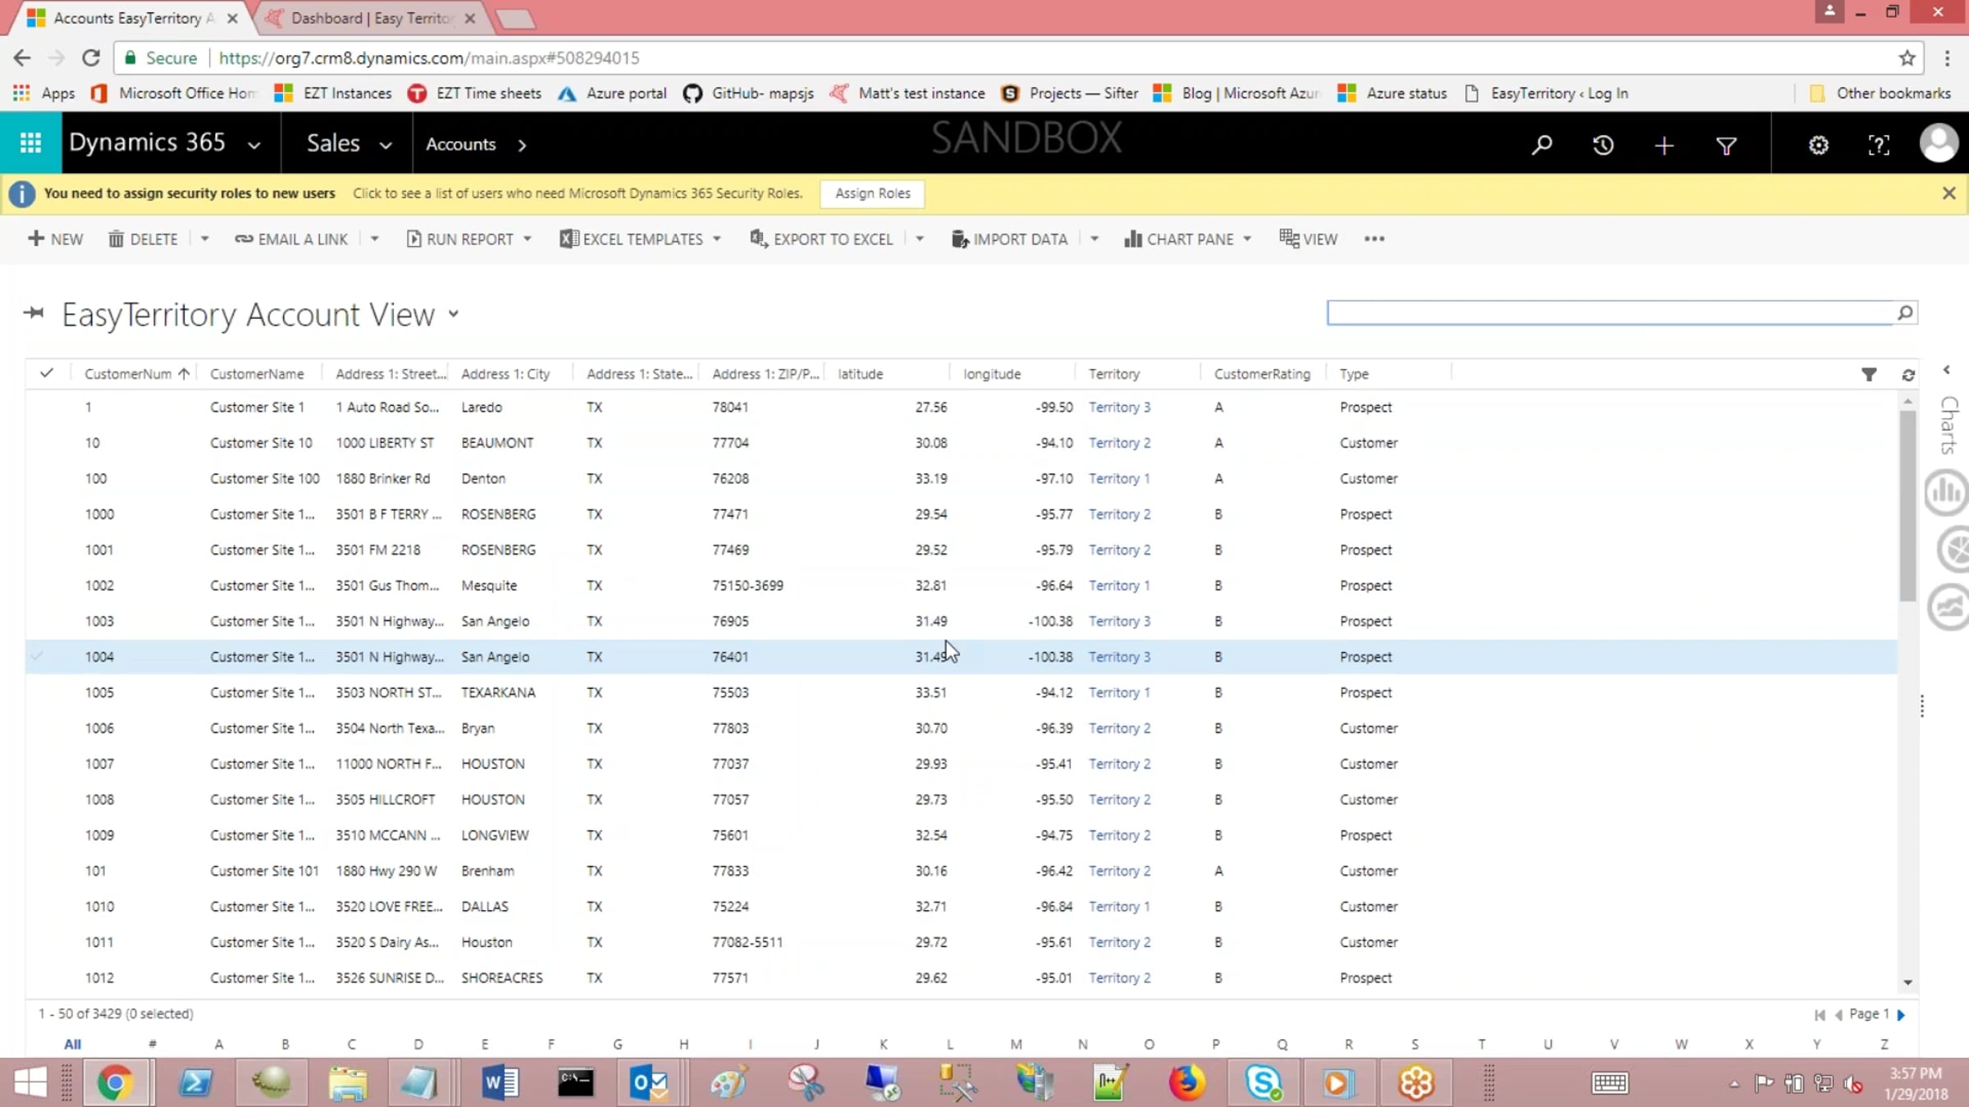The width and height of the screenshot is (1969, 1107).
Task: Expand the Chart Pane dropdown arrow
Action: 1247,239
